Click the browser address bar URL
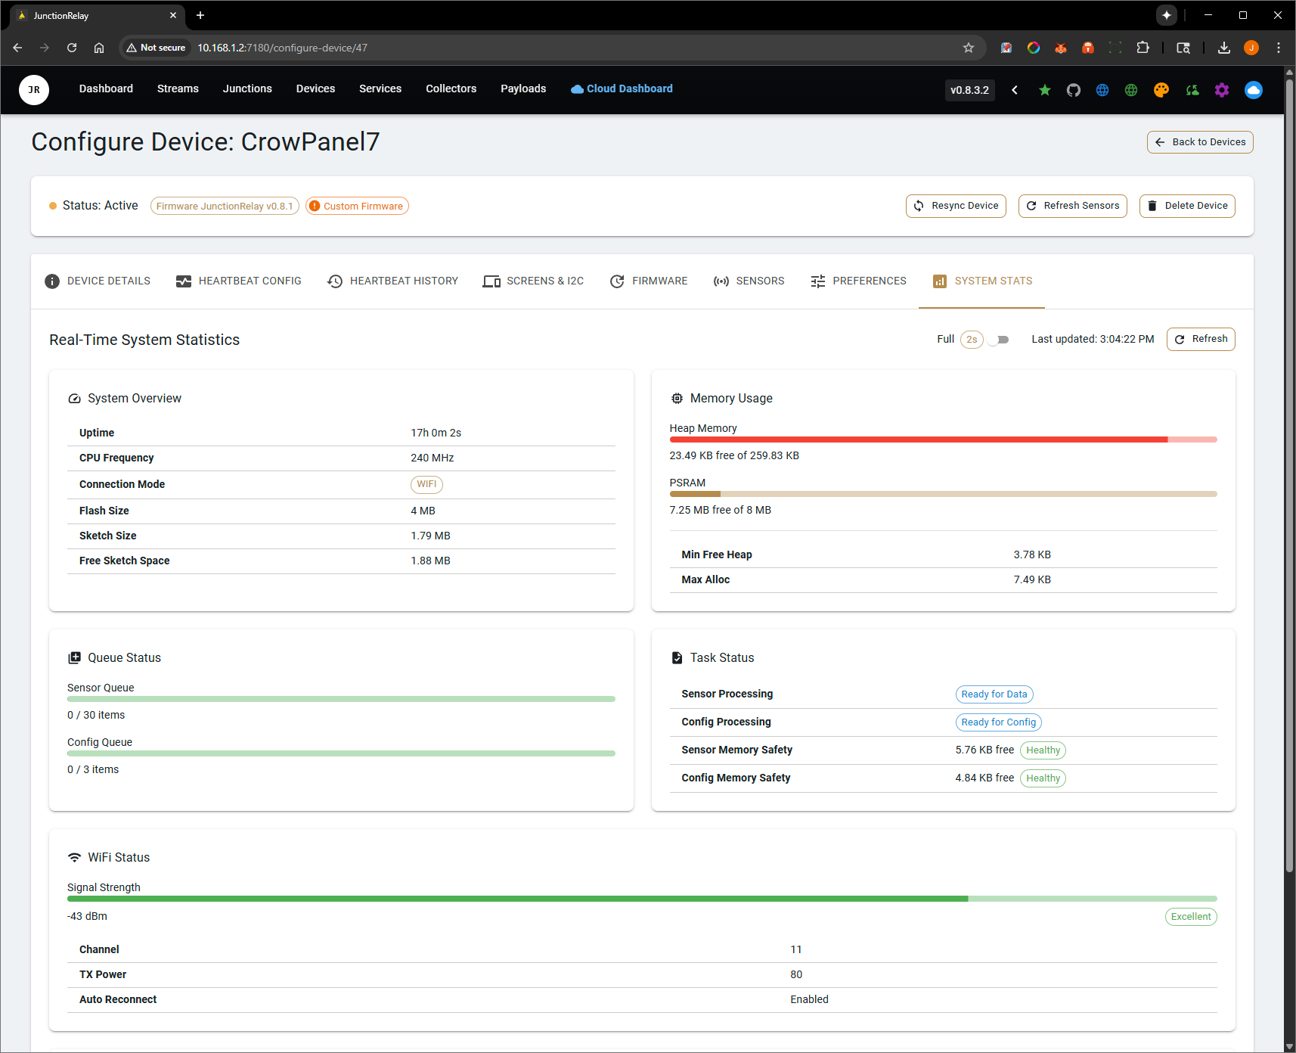This screenshot has height=1053, width=1296. click(282, 48)
